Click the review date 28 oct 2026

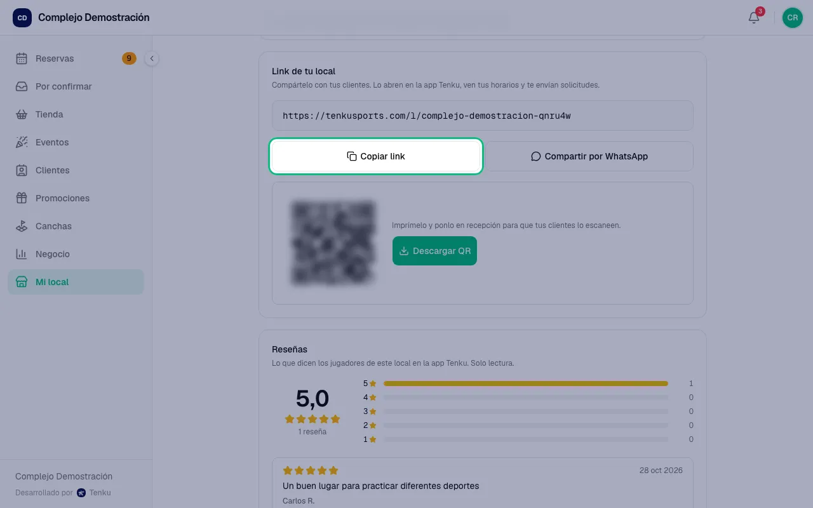pos(661,471)
